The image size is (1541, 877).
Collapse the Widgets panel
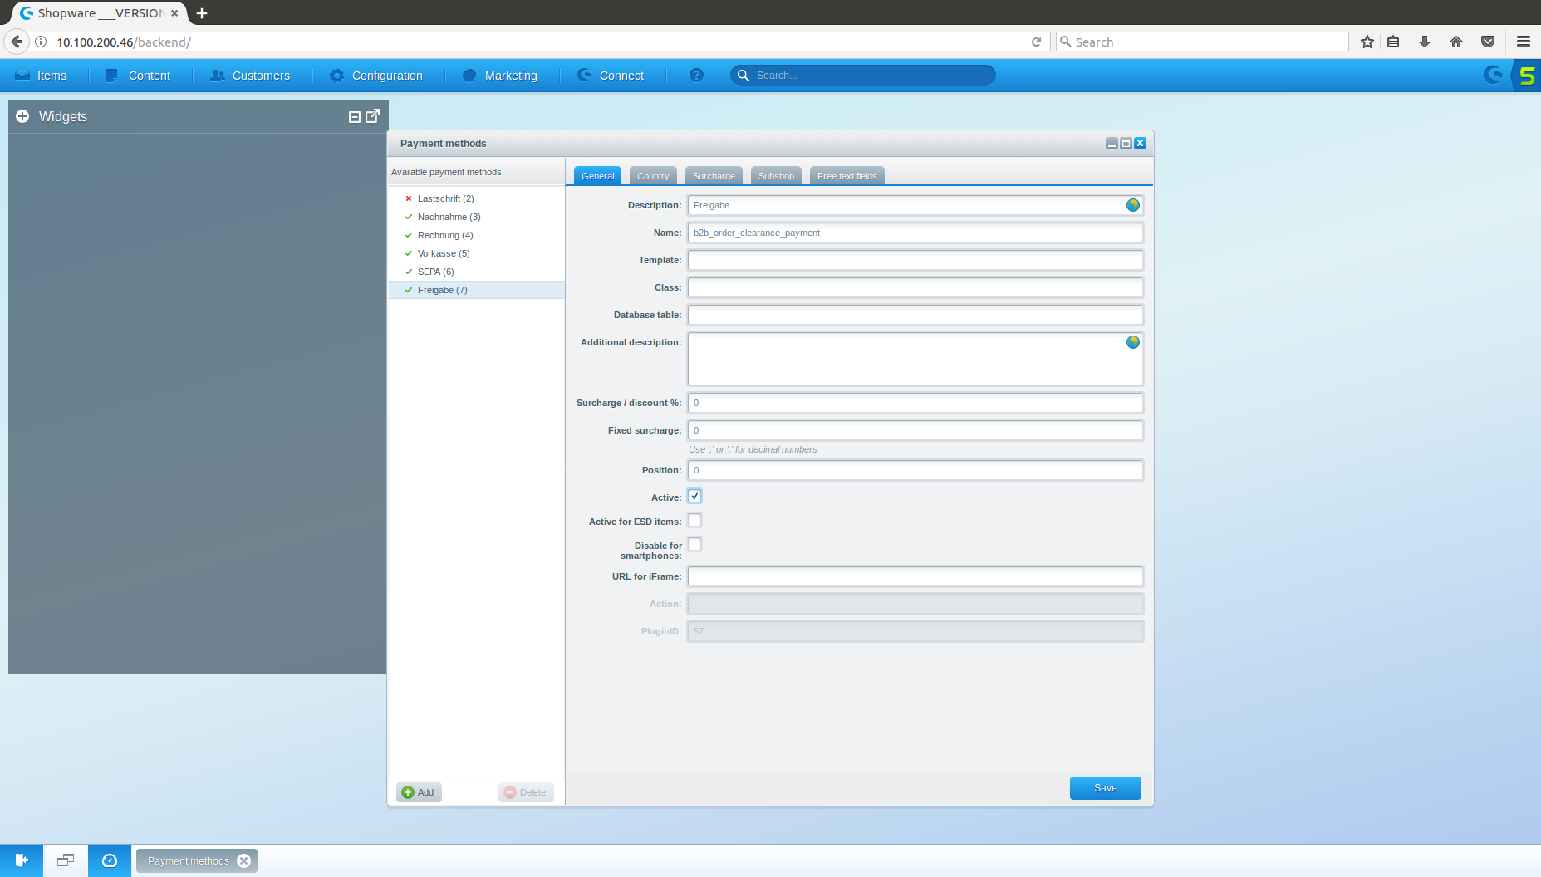click(355, 117)
